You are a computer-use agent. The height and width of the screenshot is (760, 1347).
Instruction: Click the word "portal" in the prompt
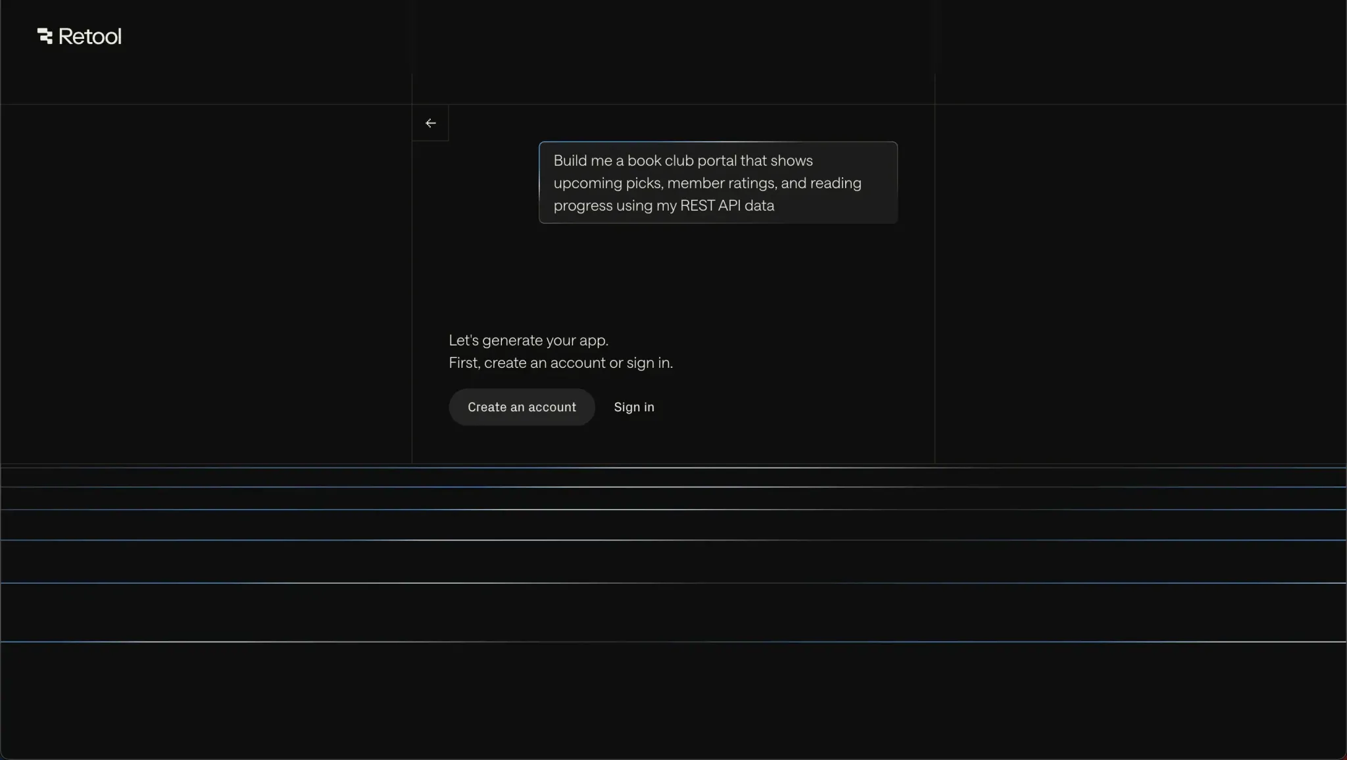coord(716,161)
